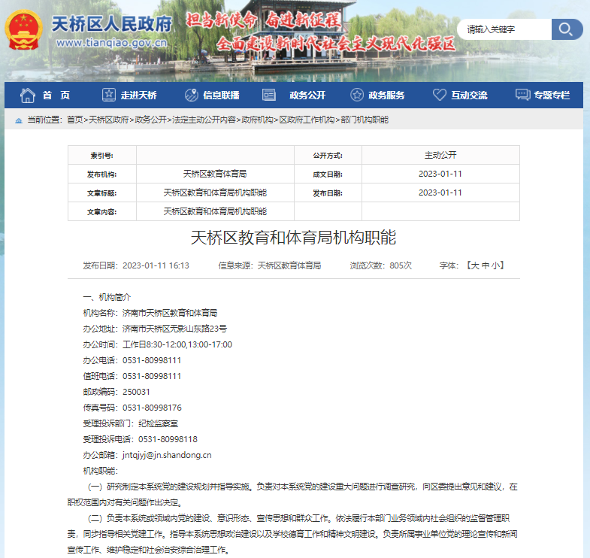Viewport: 590px width, 558px height.
Task: Click the 文章标题 value cell
Action: point(215,193)
